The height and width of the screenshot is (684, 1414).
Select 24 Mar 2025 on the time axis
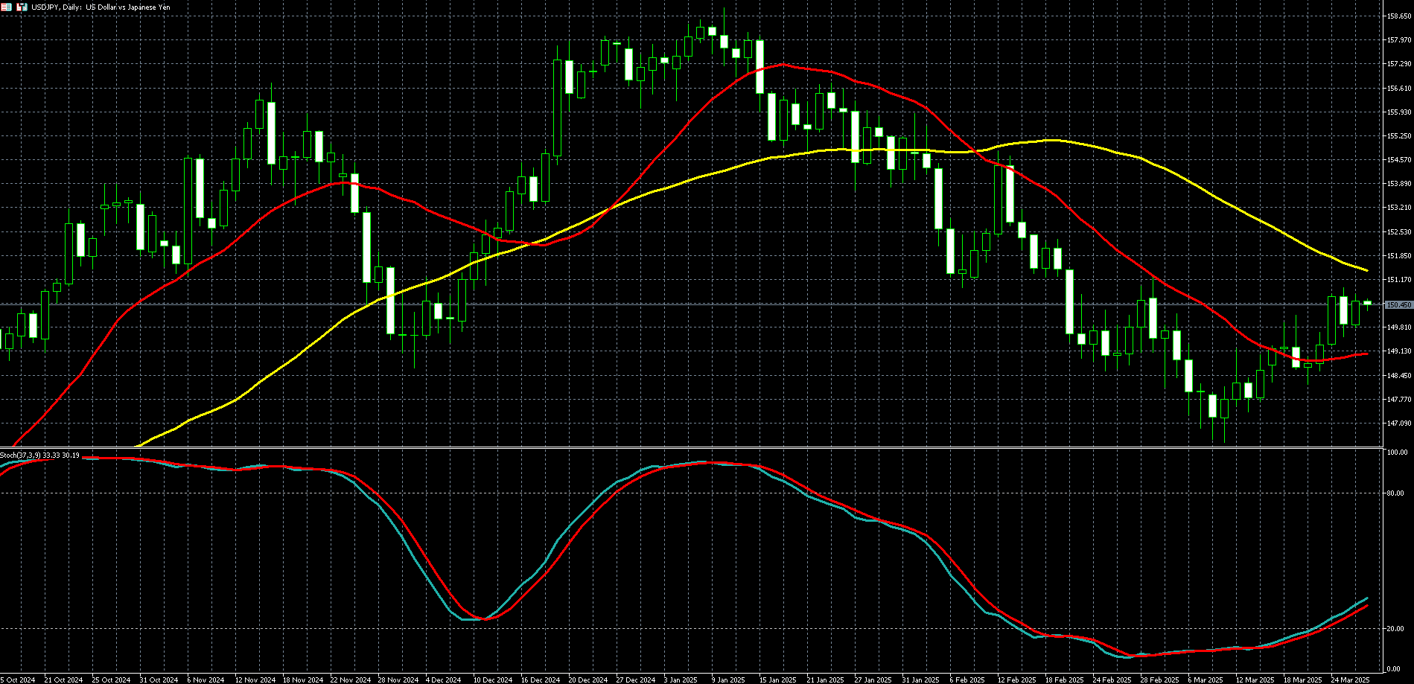tap(1350, 680)
